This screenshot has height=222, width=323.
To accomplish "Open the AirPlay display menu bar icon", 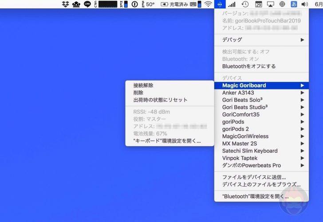I will (x=270, y=4).
